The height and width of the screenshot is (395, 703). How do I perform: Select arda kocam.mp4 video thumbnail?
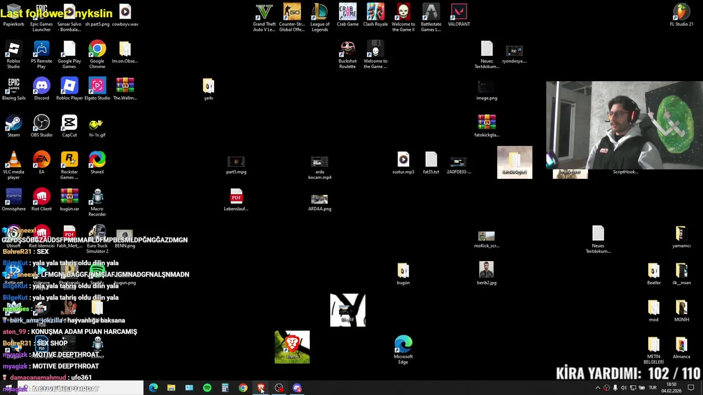coord(319,168)
